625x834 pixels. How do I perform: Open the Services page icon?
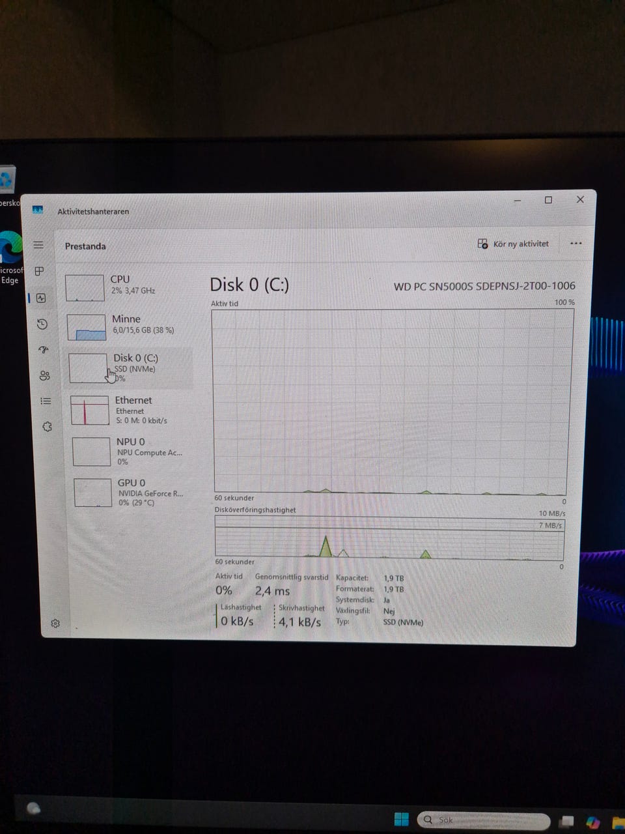pyautogui.click(x=47, y=427)
